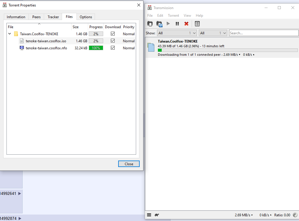Click the Open Torrent toolbar icon
This screenshot has width=299, height=221.
pyautogui.click(x=150, y=24)
